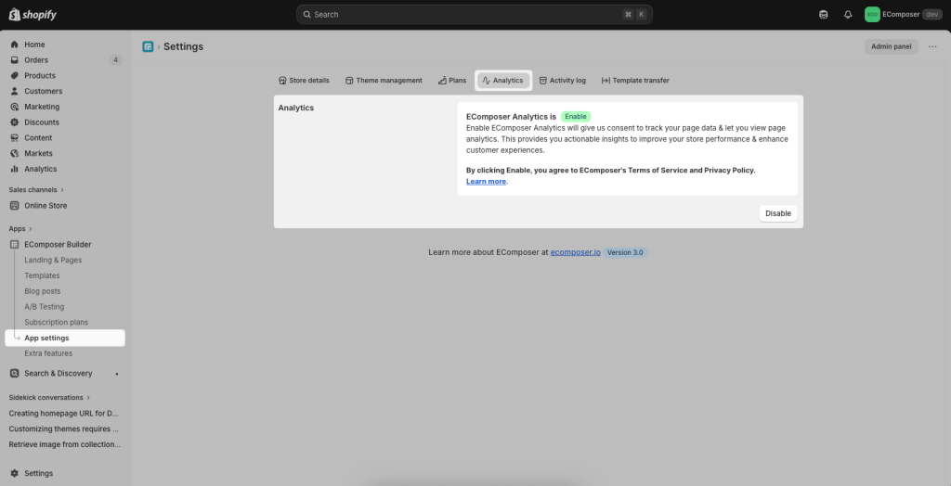Disable EComposer Analytics
The image size is (951, 486).
[777, 213]
